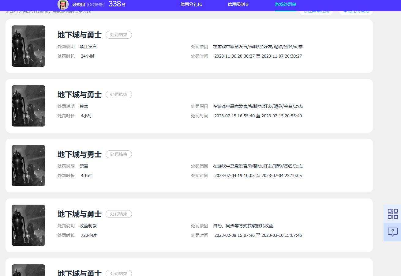Open game thumbnail of 2023-07-15 penalty
The width and height of the screenshot is (401, 276).
pyautogui.click(x=28, y=106)
